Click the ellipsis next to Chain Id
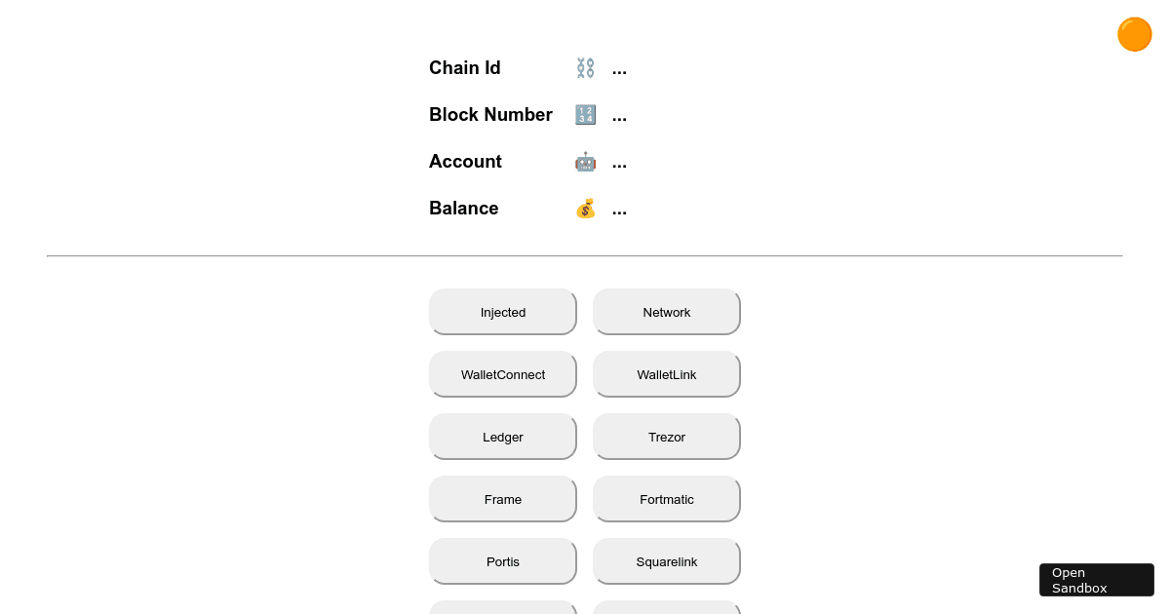 (619, 68)
